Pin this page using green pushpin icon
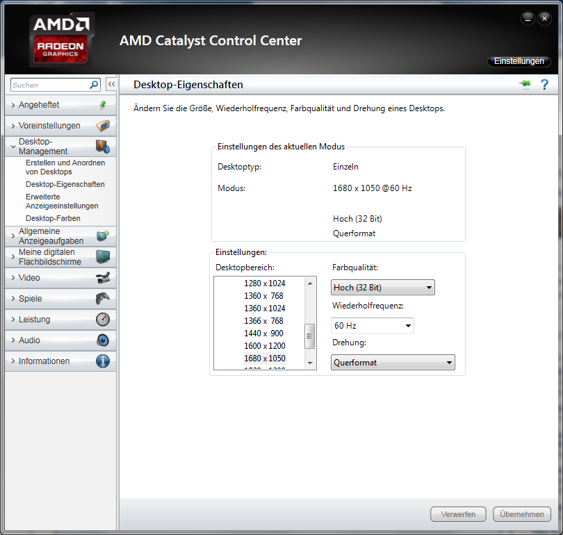This screenshot has height=535, width=563. (525, 84)
